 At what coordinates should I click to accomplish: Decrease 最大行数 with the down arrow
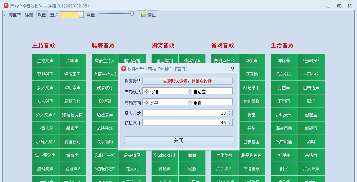(230, 115)
